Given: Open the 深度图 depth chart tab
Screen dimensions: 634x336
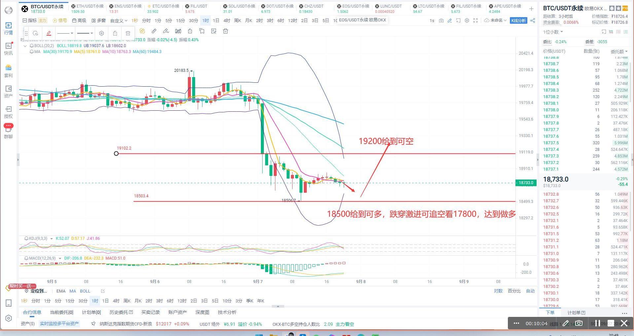Looking at the screenshot, I should click(x=202, y=312).
